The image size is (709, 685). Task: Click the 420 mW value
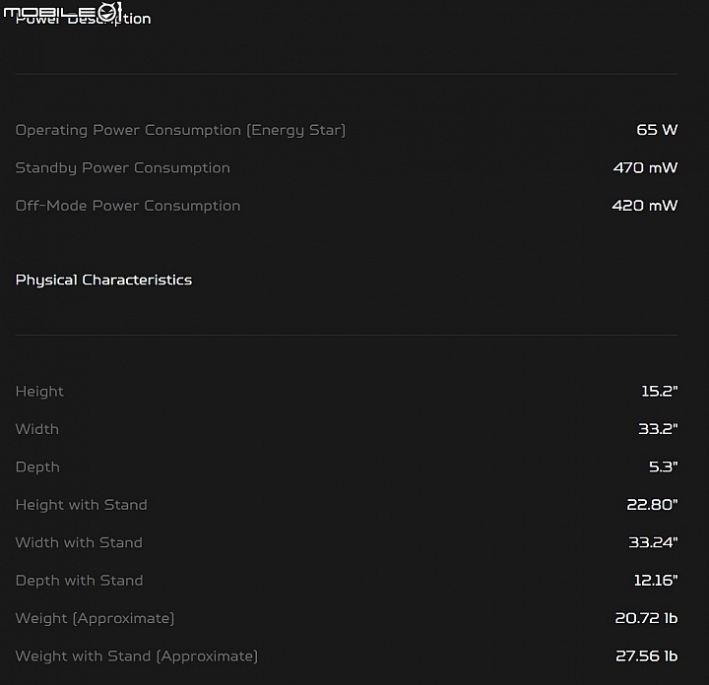pyautogui.click(x=645, y=206)
